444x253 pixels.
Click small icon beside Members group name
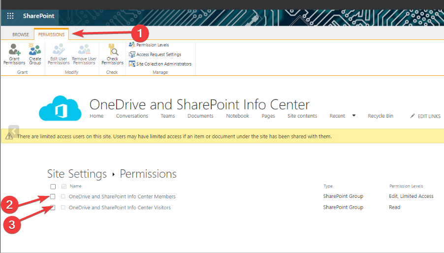(63, 196)
